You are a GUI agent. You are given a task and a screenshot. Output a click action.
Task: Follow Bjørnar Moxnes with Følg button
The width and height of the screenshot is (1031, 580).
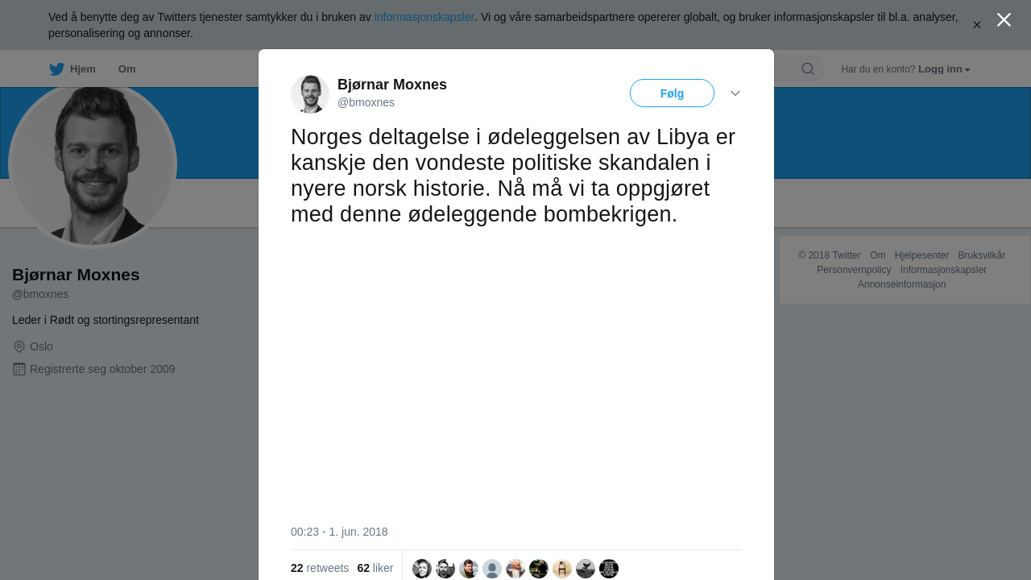[672, 93]
